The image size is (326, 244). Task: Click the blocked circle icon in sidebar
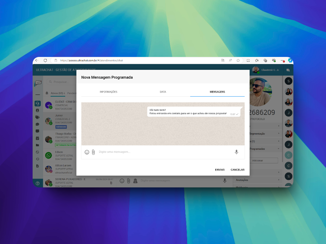click(x=37, y=152)
